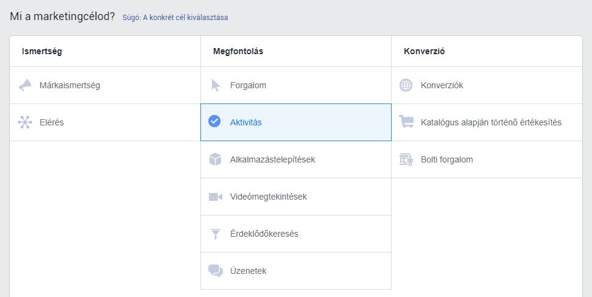Image resolution: width=592 pixels, height=297 pixels.
Task: Choose the Alkalmazástelepítések objective label
Action: 273,159
